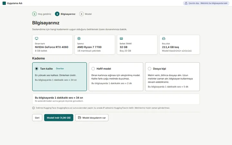Click the Boş disk label

tap(166, 43)
